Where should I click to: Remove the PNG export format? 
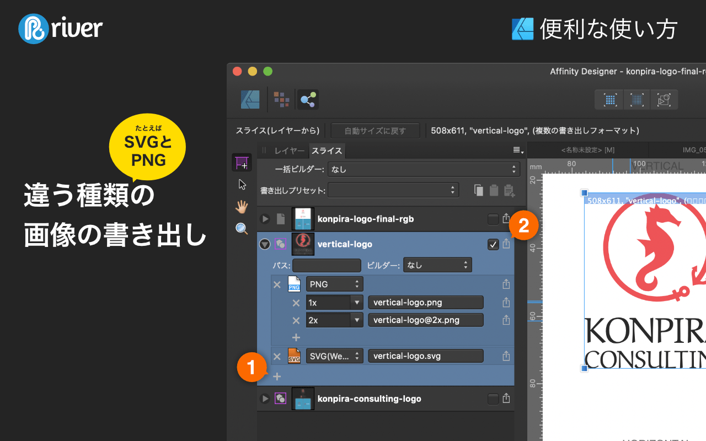point(277,284)
